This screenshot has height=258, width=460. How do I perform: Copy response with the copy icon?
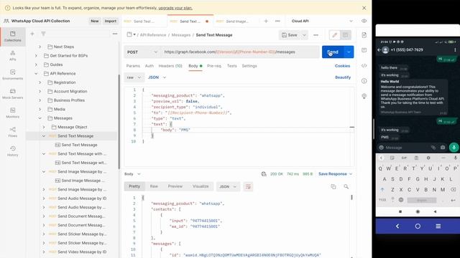pos(333,186)
